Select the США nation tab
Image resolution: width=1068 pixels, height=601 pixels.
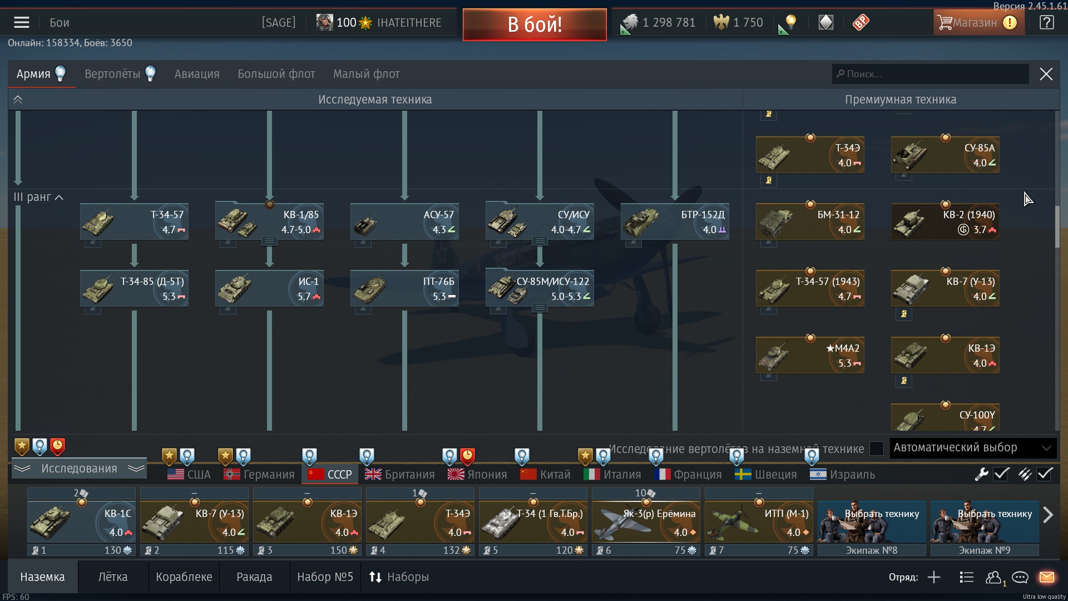coord(190,475)
